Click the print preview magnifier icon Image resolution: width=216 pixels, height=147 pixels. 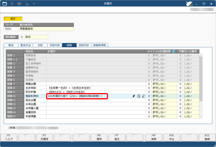[12, 4]
